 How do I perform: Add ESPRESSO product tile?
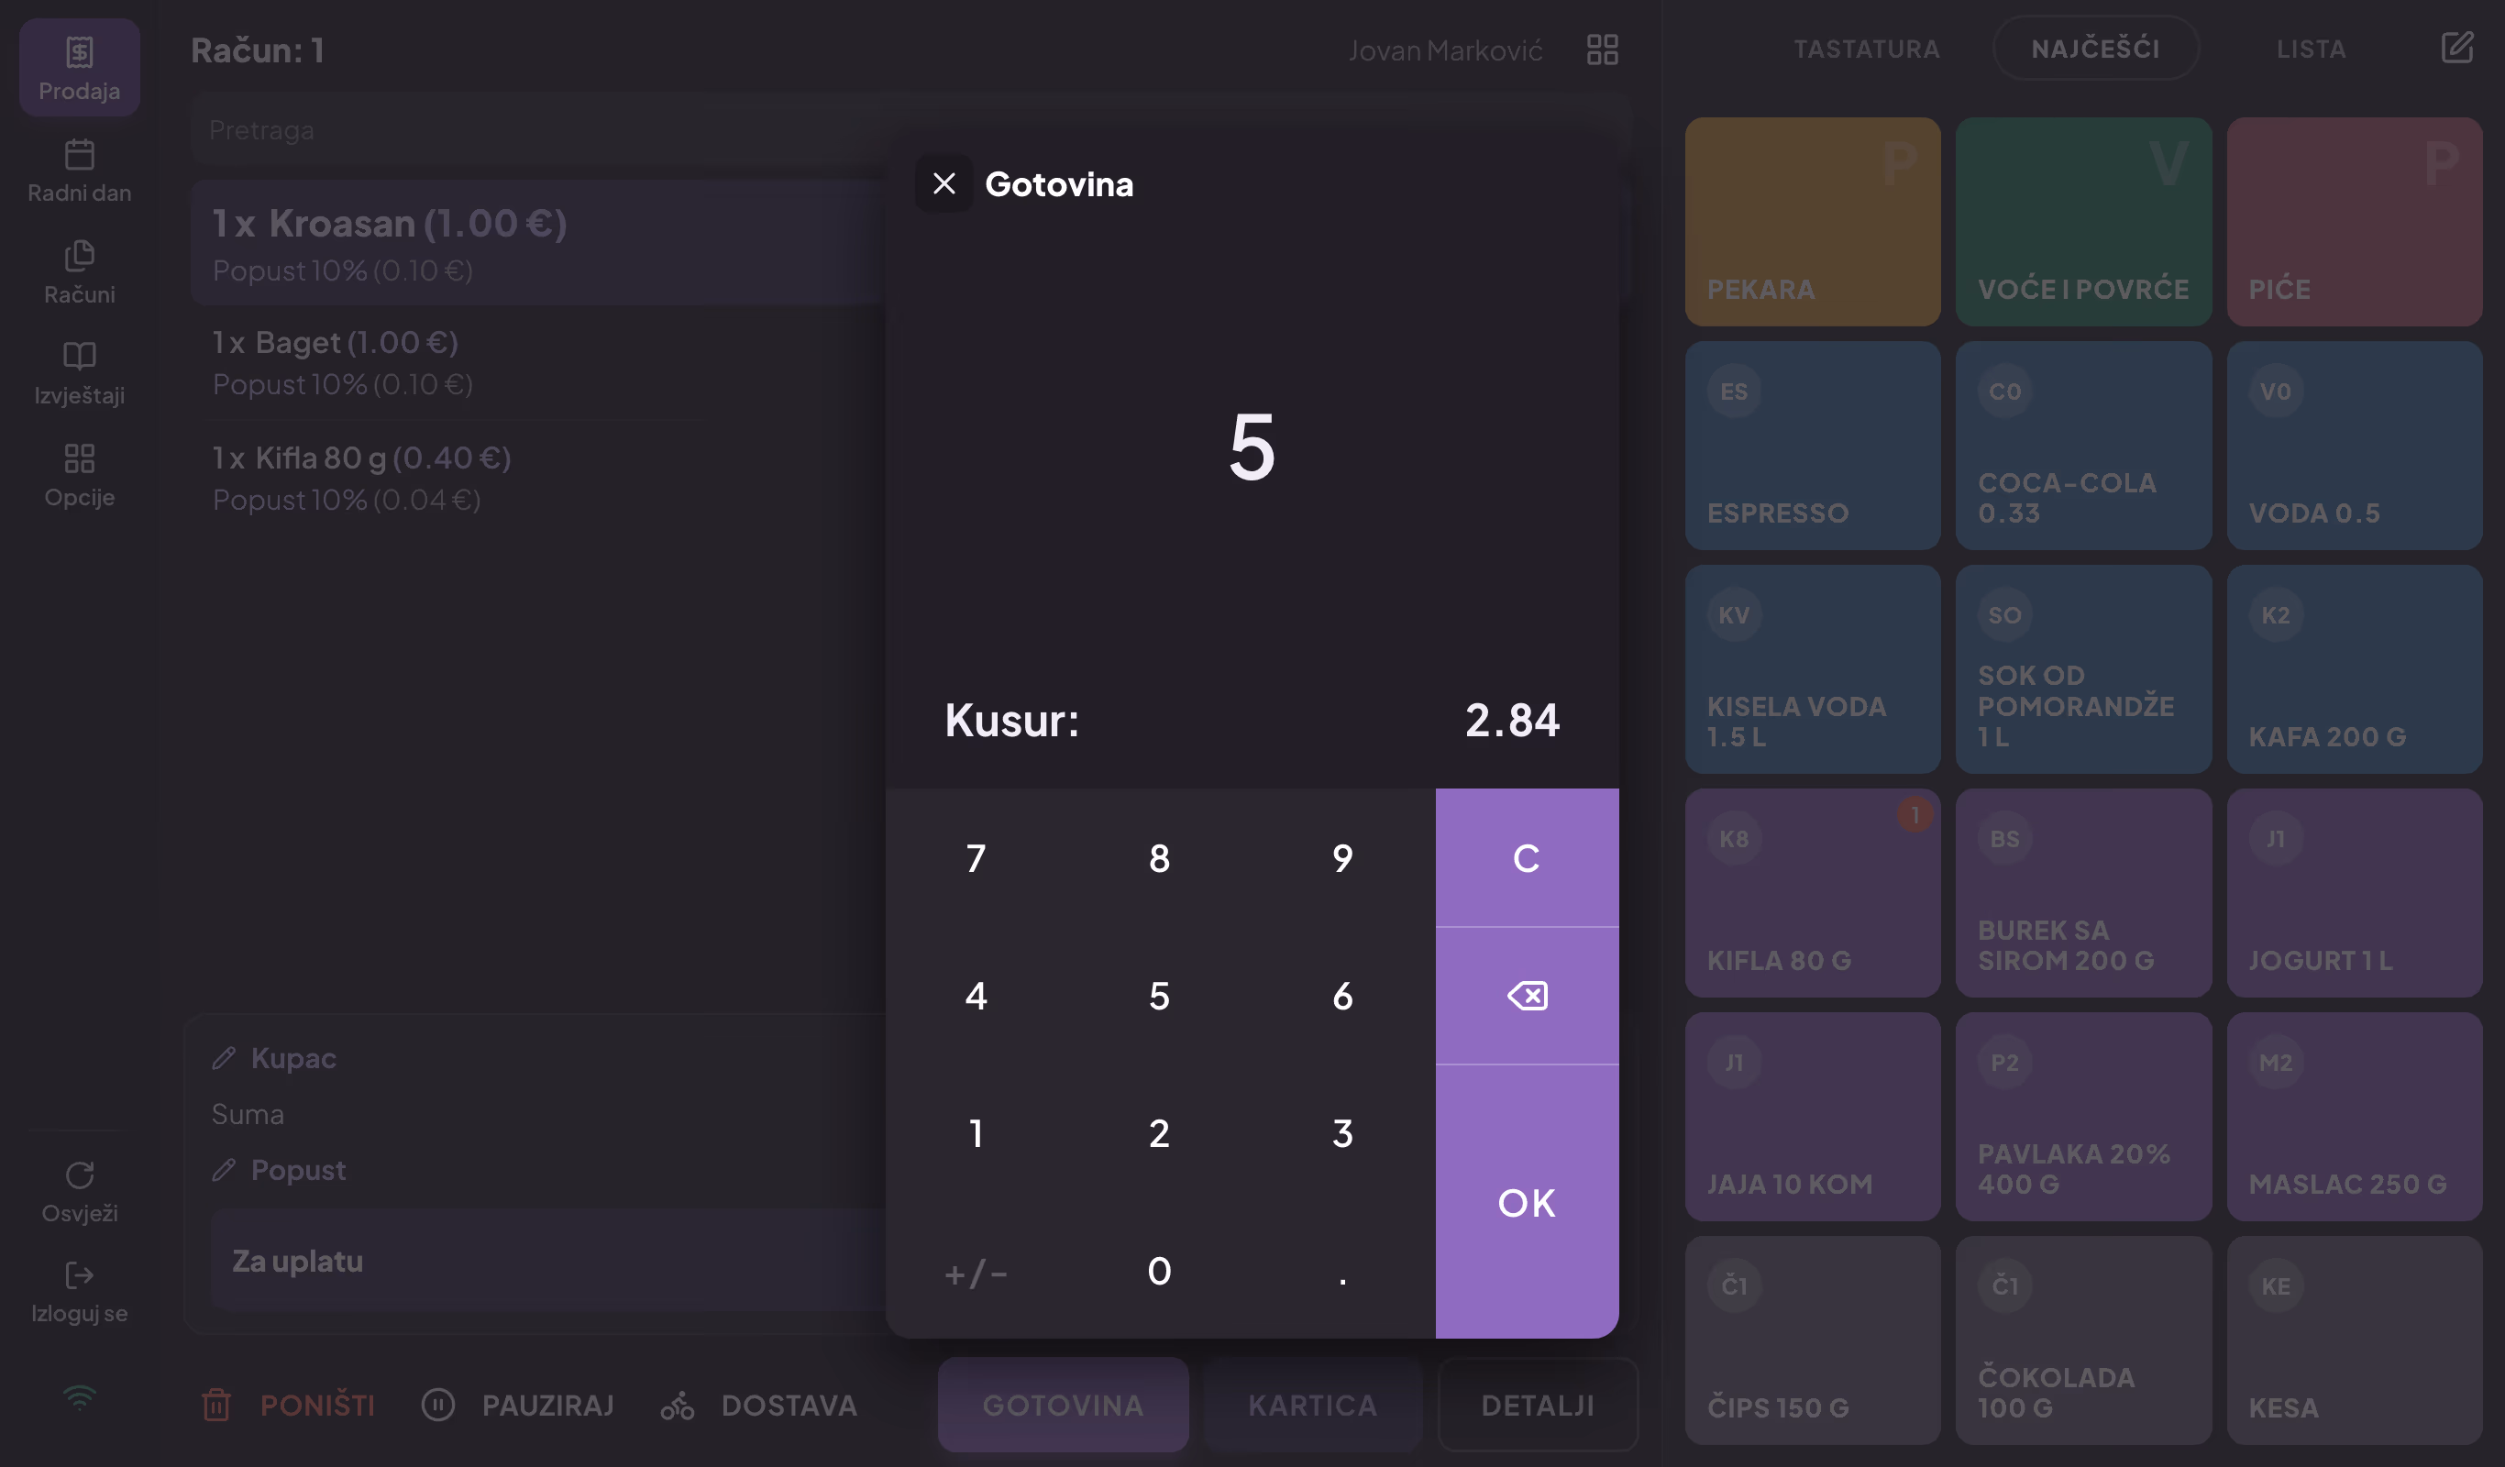[1812, 446]
